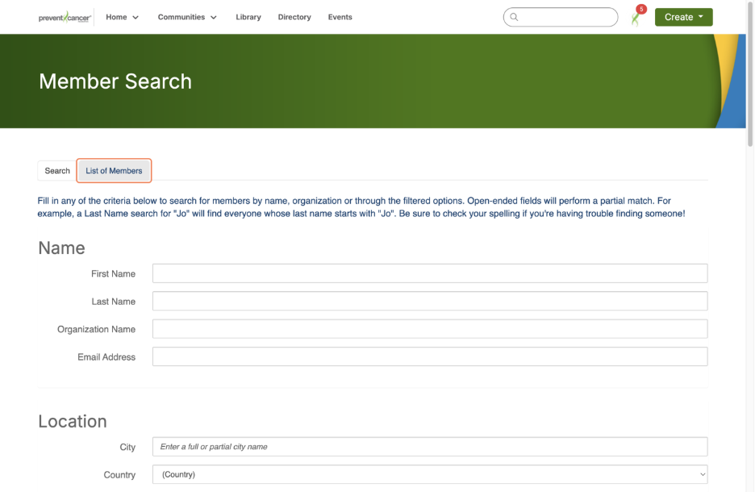Navigate to the Events page
Image resolution: width=755 pixels, height=492 pixels.
point(340,18)
